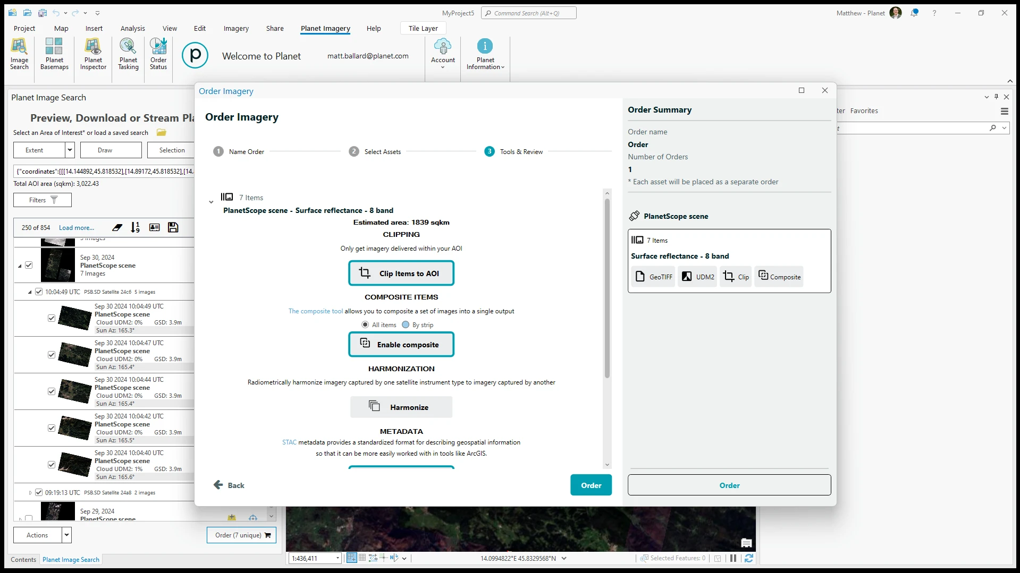Uncheck the 10:04:49 UTC strip group checkbox
Image resolution: width=1020 pixels, height=573 pixels.
38,292
